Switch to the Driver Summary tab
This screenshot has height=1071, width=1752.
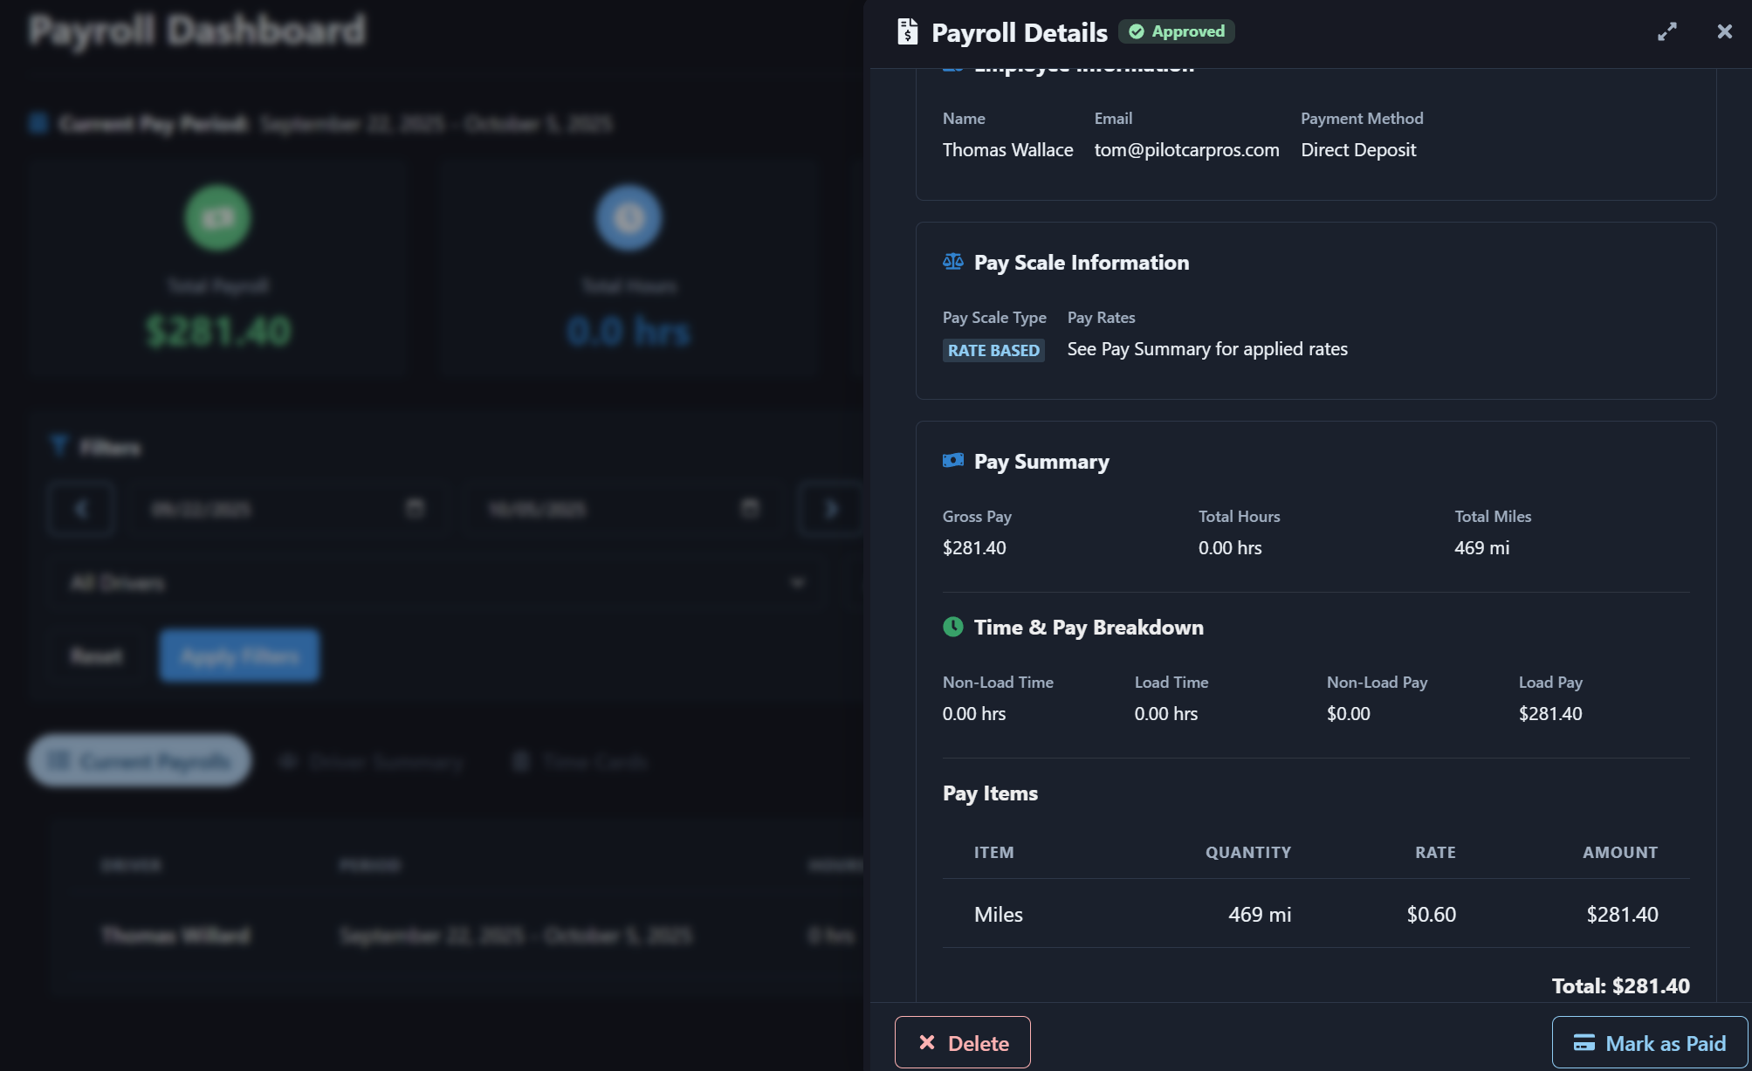click(371, 761)
